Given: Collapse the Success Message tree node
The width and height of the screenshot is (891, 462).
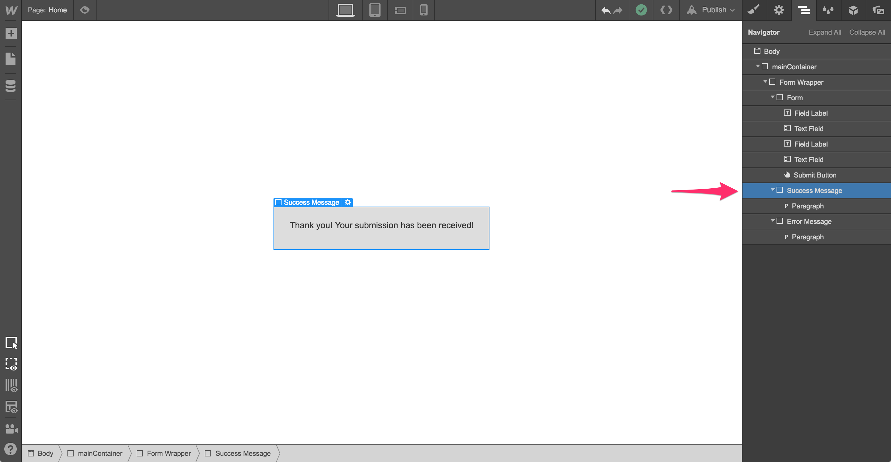Looking at the screenshot, I should point(773,190).
